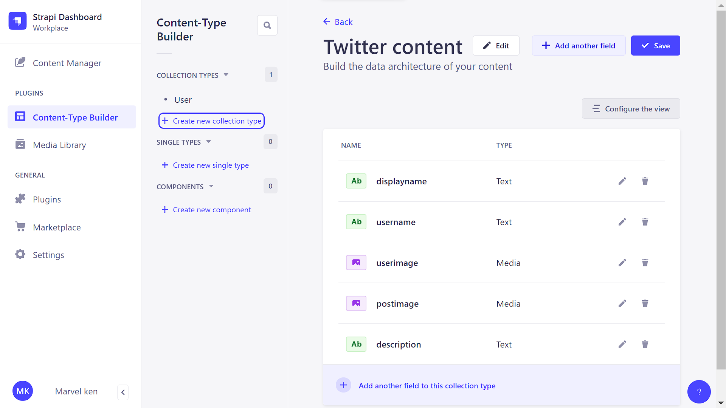Edit the userimage field
726x408 pixels.
pyautogui.click(x=622, y=263)
